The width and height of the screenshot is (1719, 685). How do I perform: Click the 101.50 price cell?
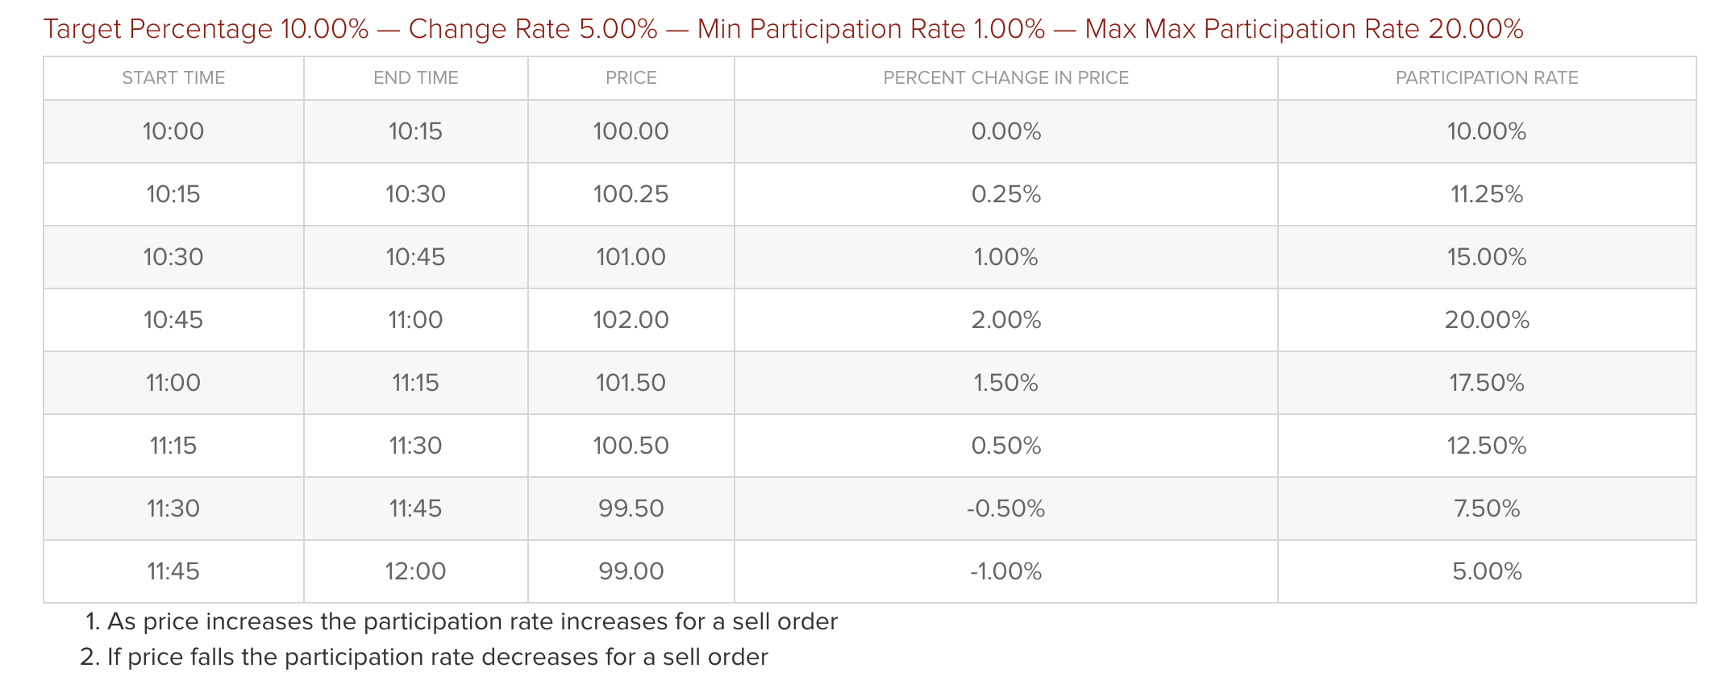point(631,383)
